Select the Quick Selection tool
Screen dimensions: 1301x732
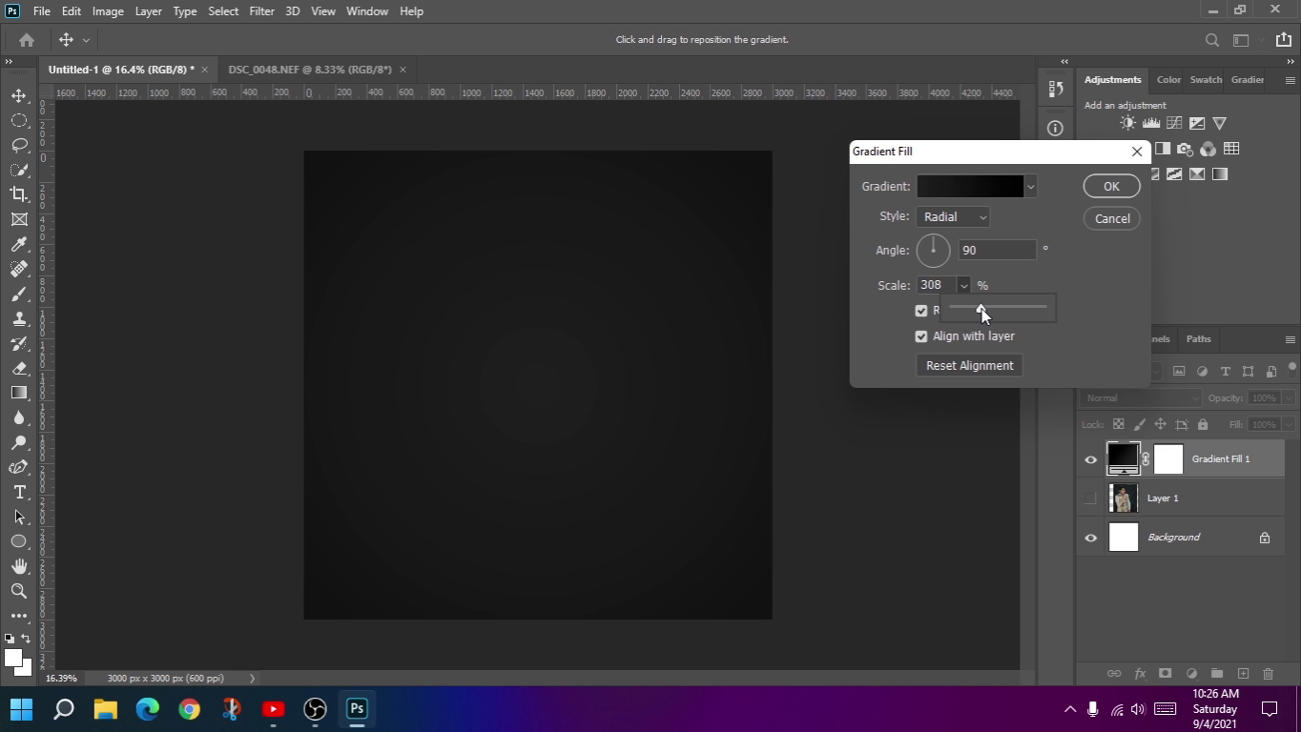19,170
